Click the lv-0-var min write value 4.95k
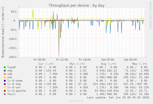The image size is (153, 104). (84, 87)
